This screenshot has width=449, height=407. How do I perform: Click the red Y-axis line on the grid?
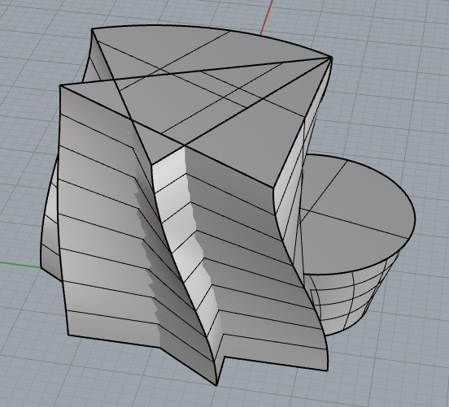267,17
